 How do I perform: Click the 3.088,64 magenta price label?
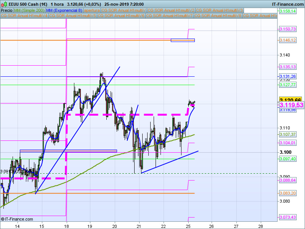pyautogui.click(x=287, y=180)
